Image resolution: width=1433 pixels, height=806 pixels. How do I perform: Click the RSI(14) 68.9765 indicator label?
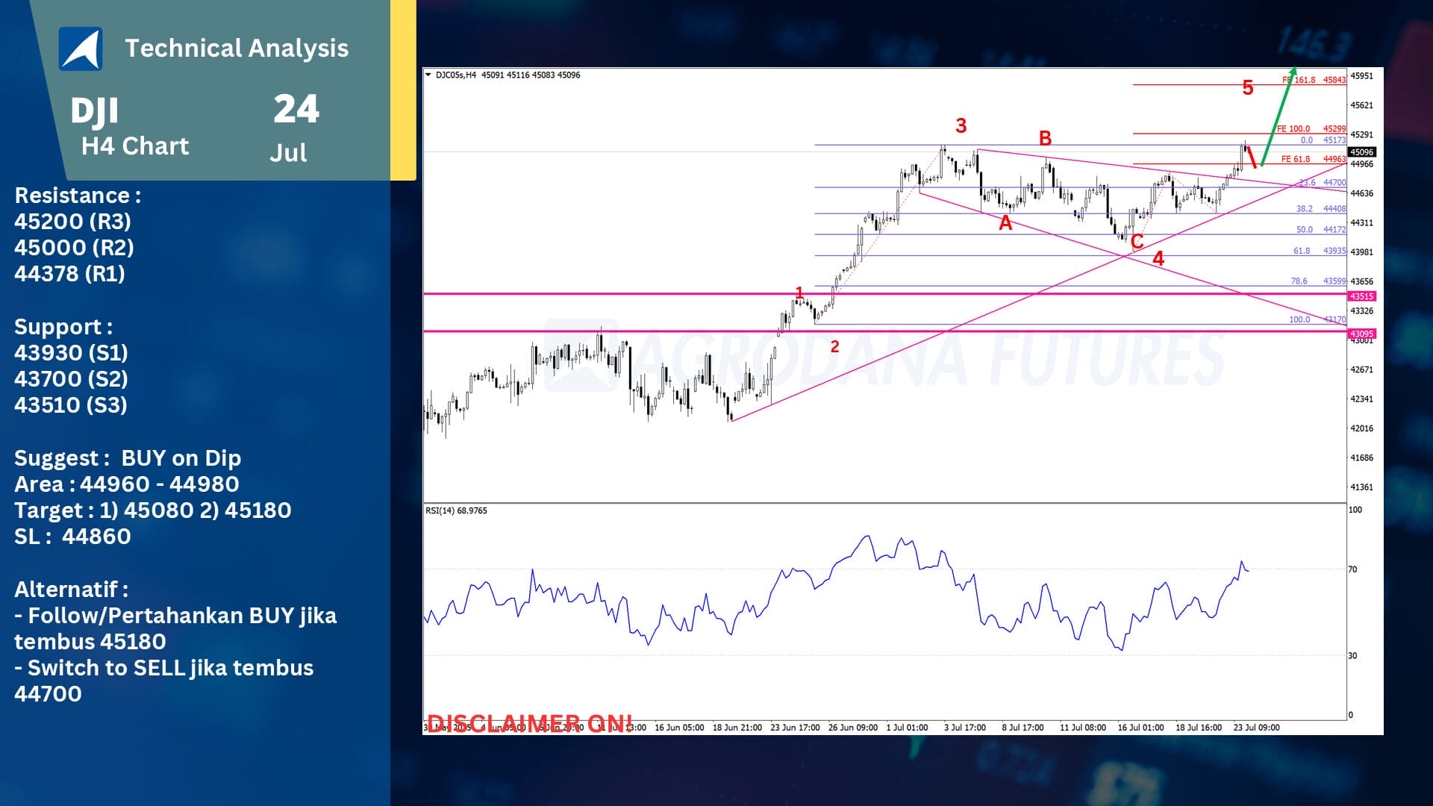(x=456, y=510)
